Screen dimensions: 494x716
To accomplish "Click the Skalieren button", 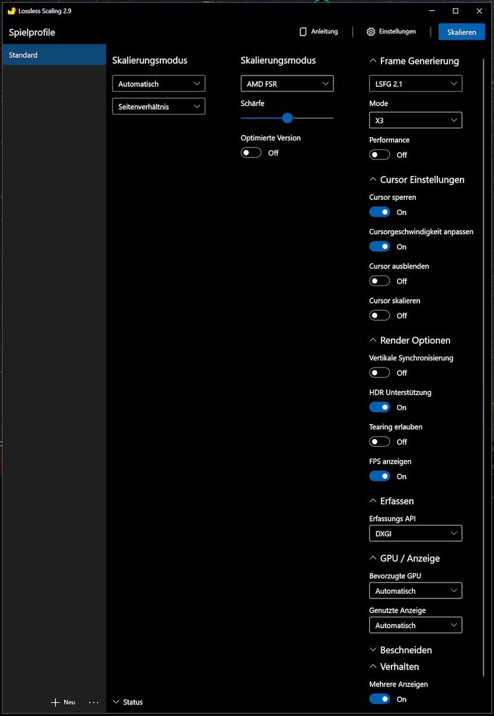I will click(x=462, y=32).
